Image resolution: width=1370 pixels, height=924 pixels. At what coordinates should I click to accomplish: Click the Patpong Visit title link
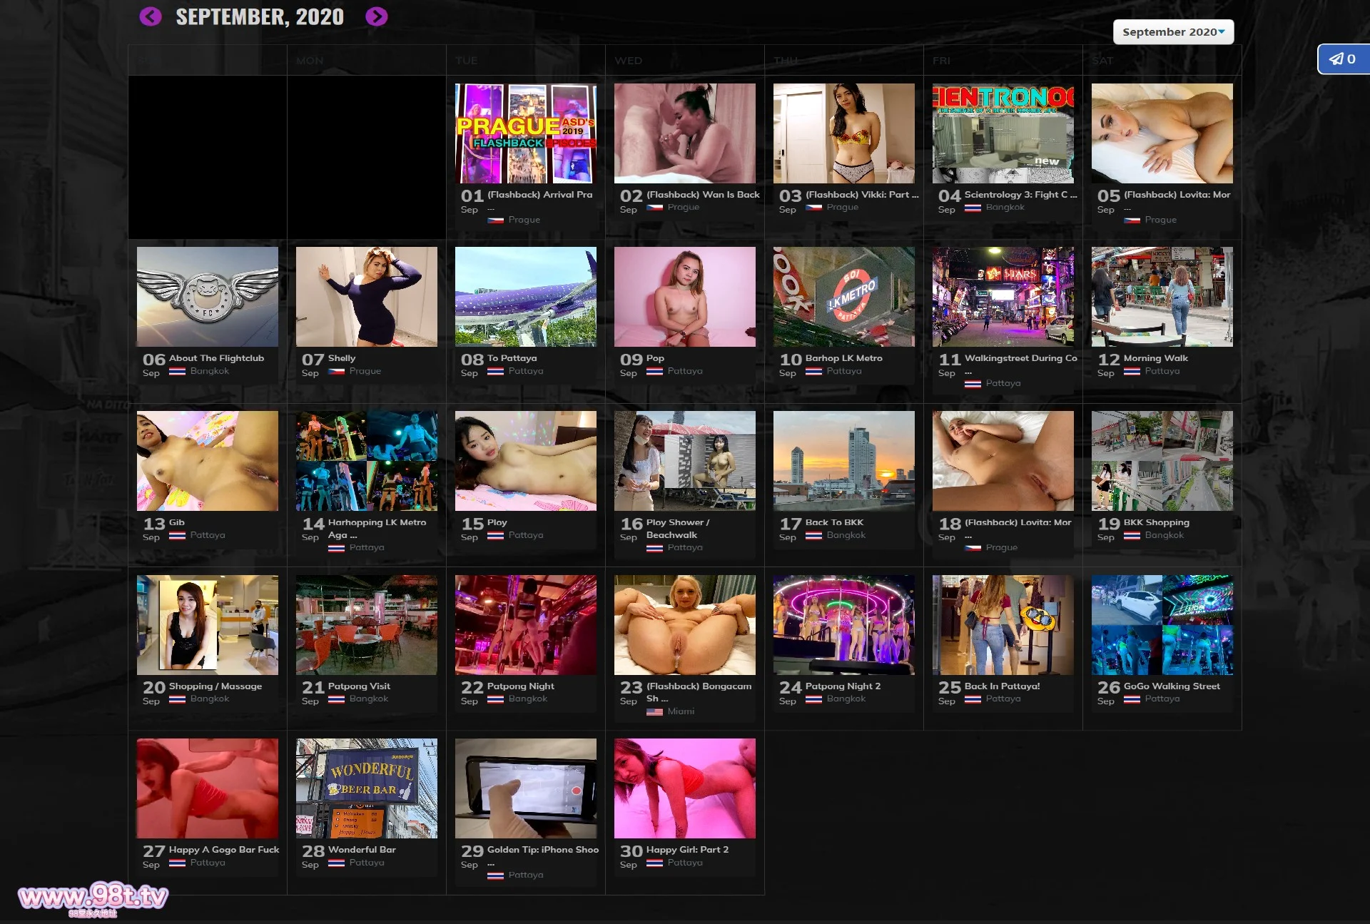tap(359, 686)
